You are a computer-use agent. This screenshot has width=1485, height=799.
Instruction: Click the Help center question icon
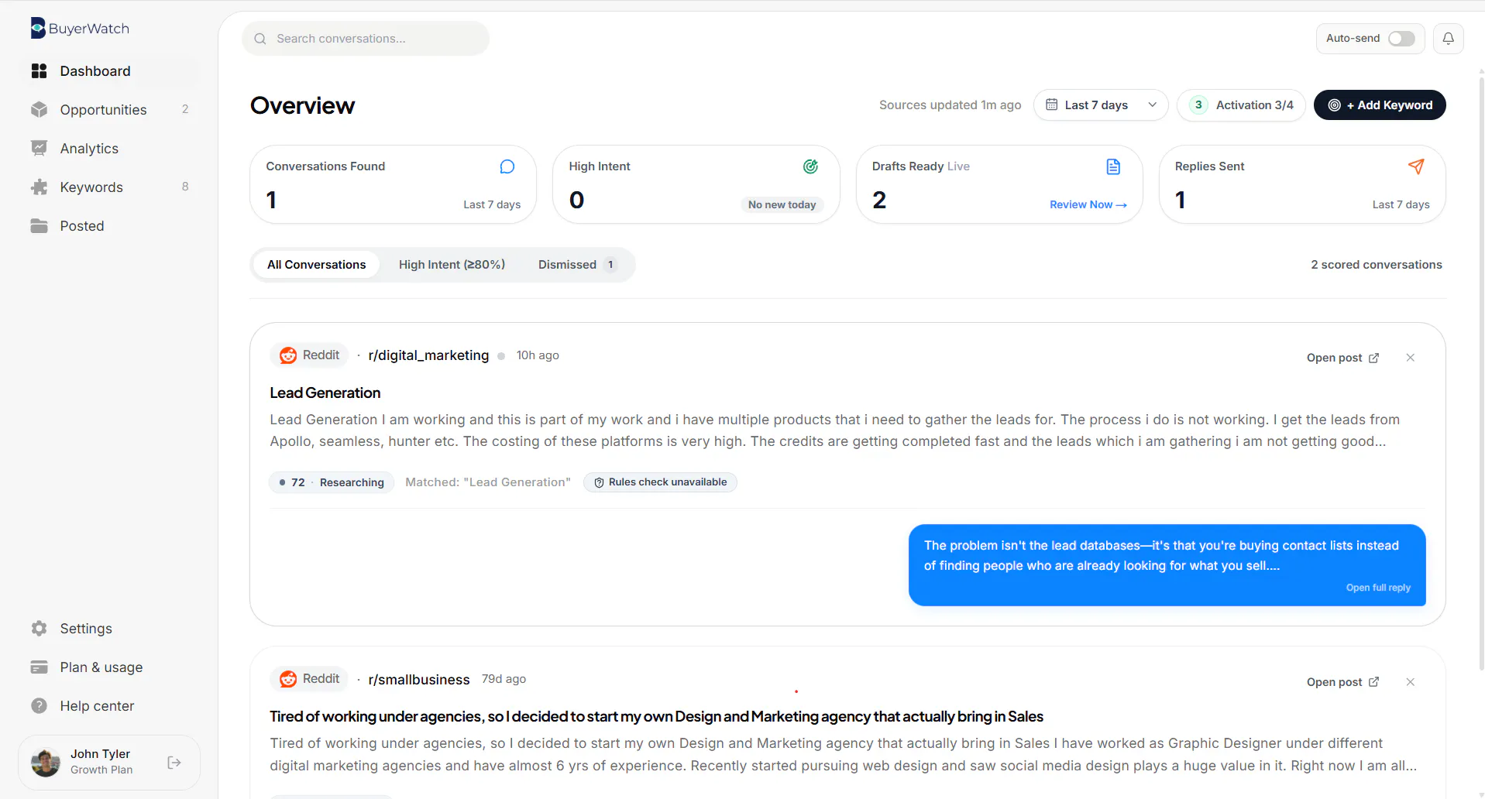[40, 706]
